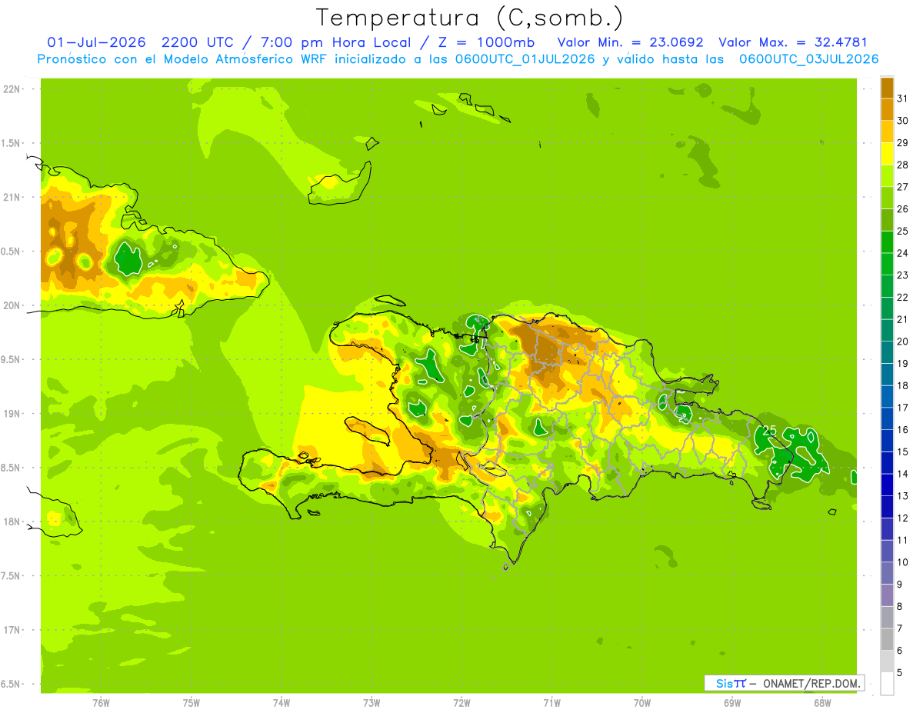Click the "ONAMET/REP.DOM." credit label
The height and width of the screenshot is (713, 923).
click(x=811, y=683)
